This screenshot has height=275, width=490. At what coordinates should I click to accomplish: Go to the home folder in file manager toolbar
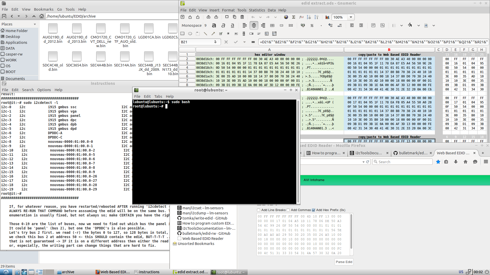pos(42,16)
